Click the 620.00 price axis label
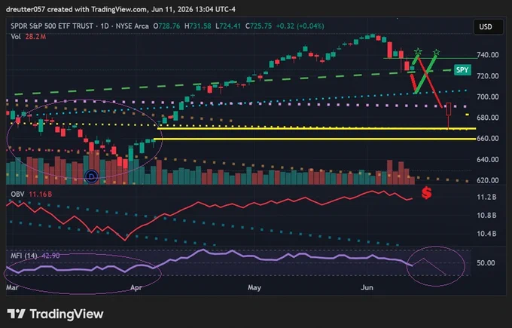The image size is (512, 328). (x=488, y=180)
